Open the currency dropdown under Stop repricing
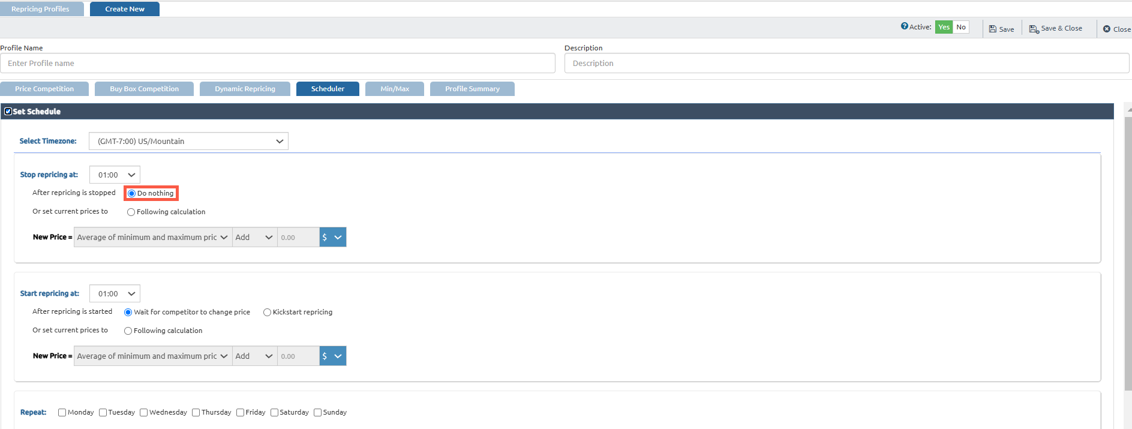 click(332, 238)
